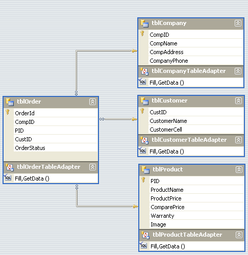Image resolution: width=248 pixels, height=255 pixels.
Task: Click the tblCompany table icon
Action: (x=144, y=23)
